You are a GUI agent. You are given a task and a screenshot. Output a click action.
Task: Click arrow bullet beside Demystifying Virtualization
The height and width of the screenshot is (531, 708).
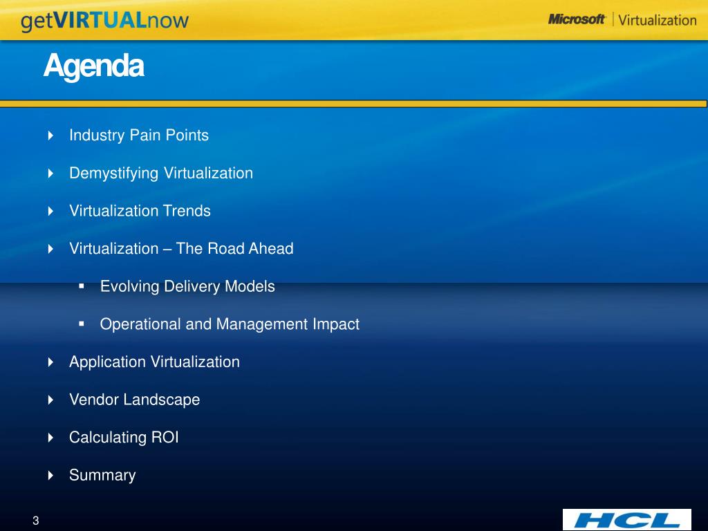click(50, 174)
